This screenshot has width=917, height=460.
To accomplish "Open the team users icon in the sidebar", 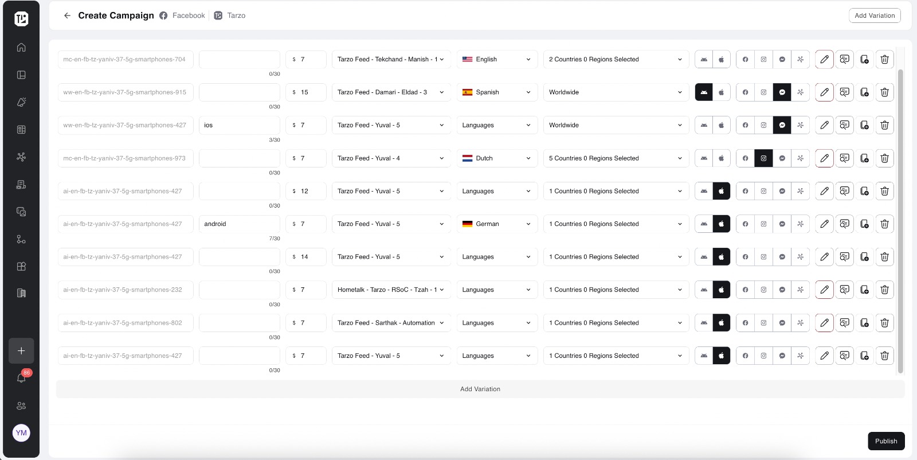I will tap(21, 406).
